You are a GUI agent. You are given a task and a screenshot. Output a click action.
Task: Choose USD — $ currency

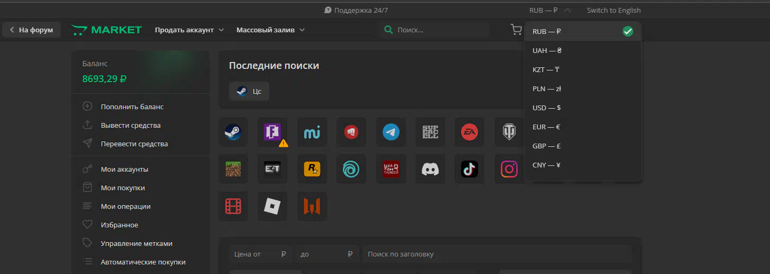coord(583,108)
